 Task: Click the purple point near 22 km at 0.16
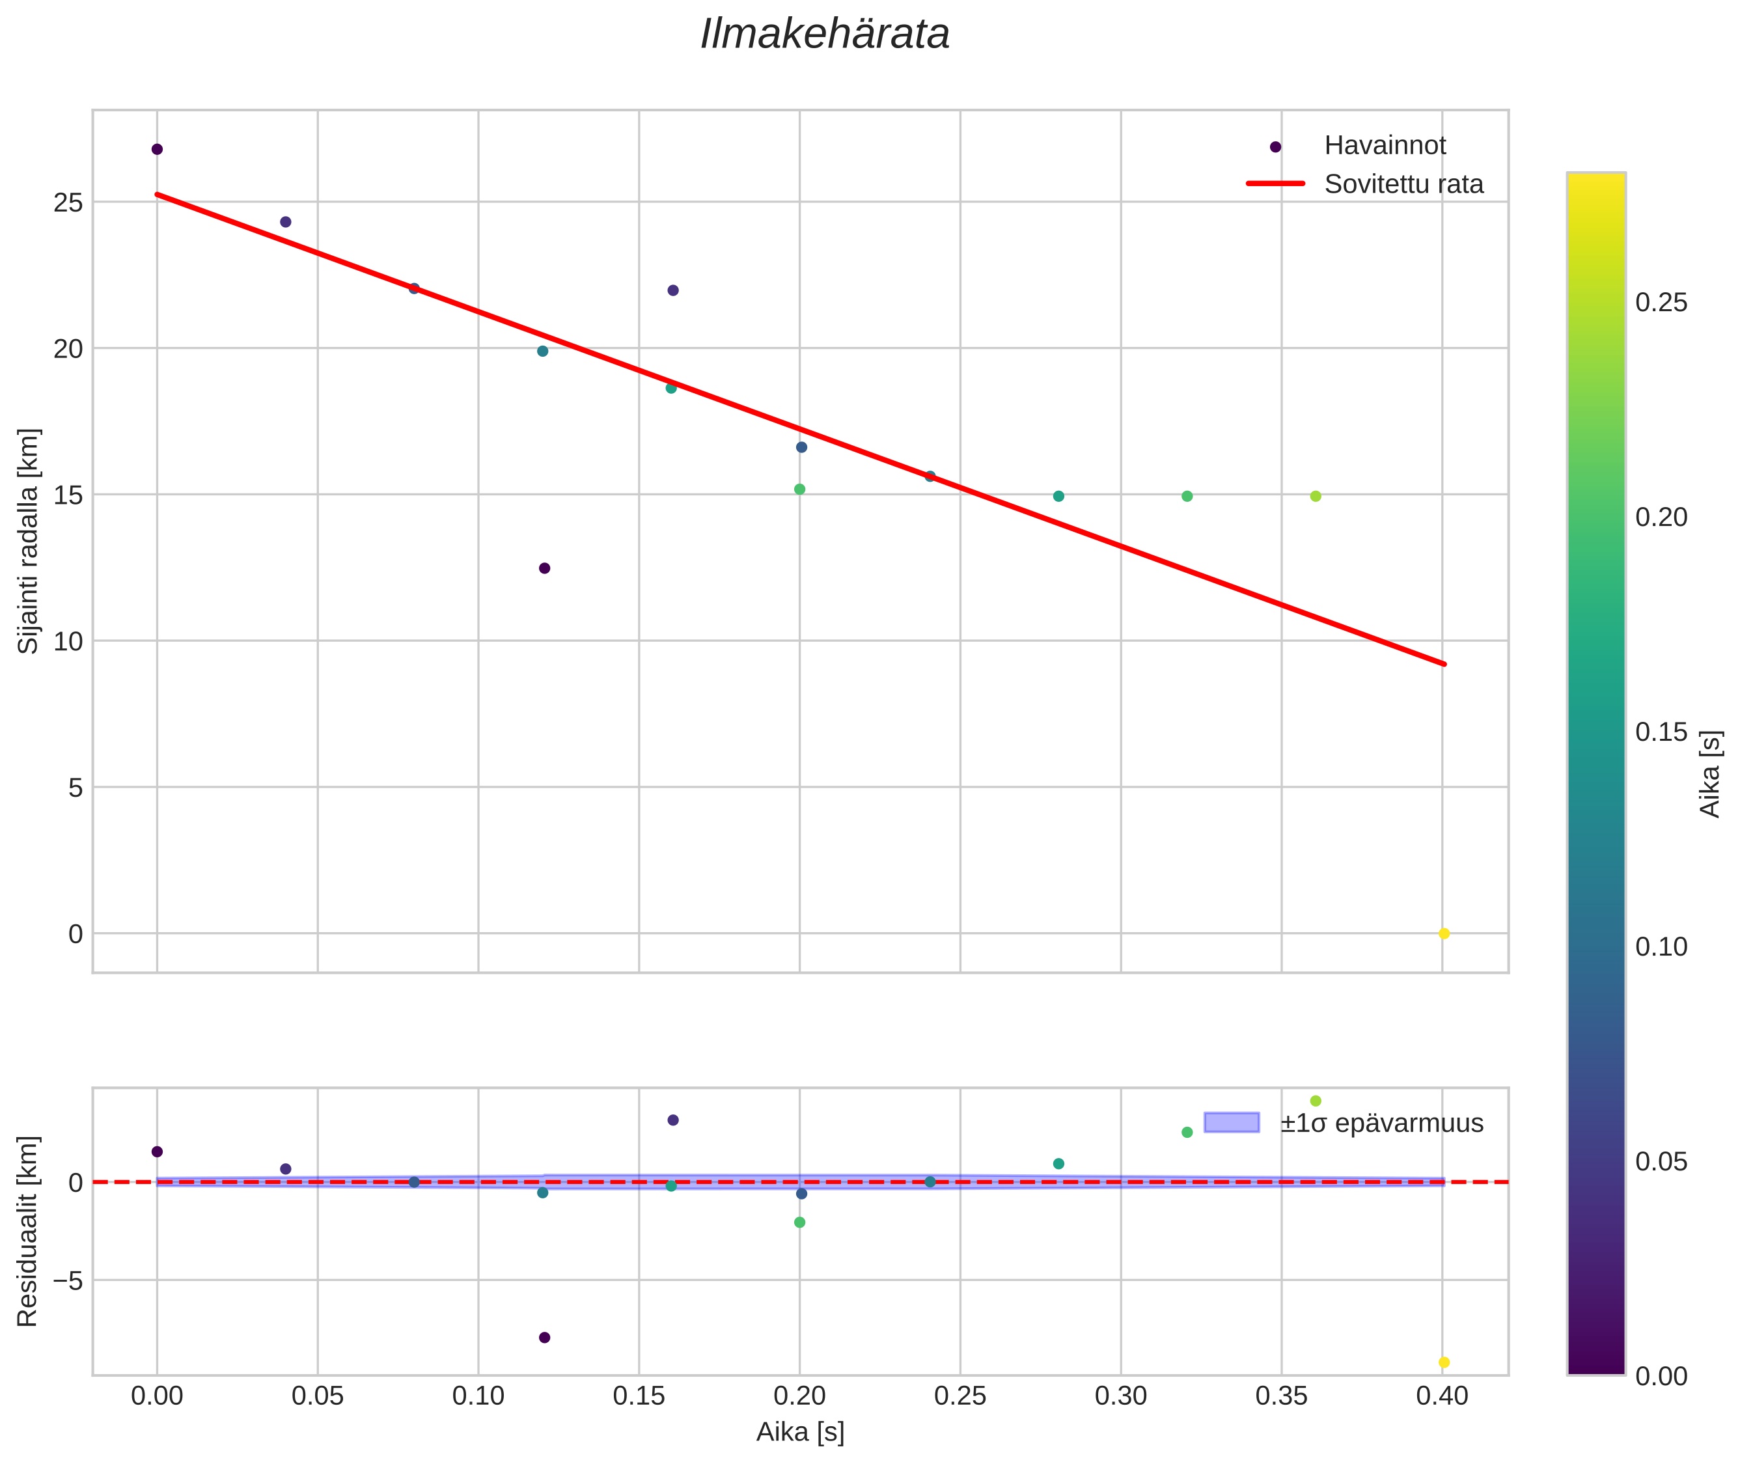[672, 290]
